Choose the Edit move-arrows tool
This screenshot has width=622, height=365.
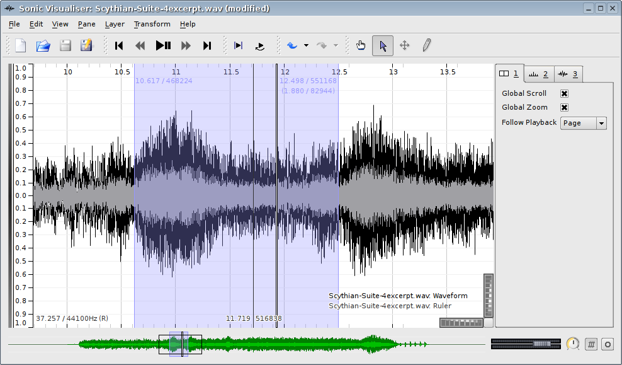(405, 45)
